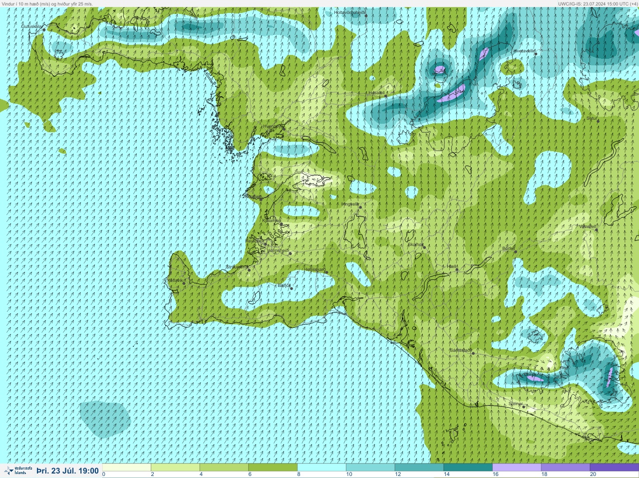This screenshot has height=478, width=639.
Task: Click the 'Holtavörðuheiði' label text
Action: (x=350, y=12)
